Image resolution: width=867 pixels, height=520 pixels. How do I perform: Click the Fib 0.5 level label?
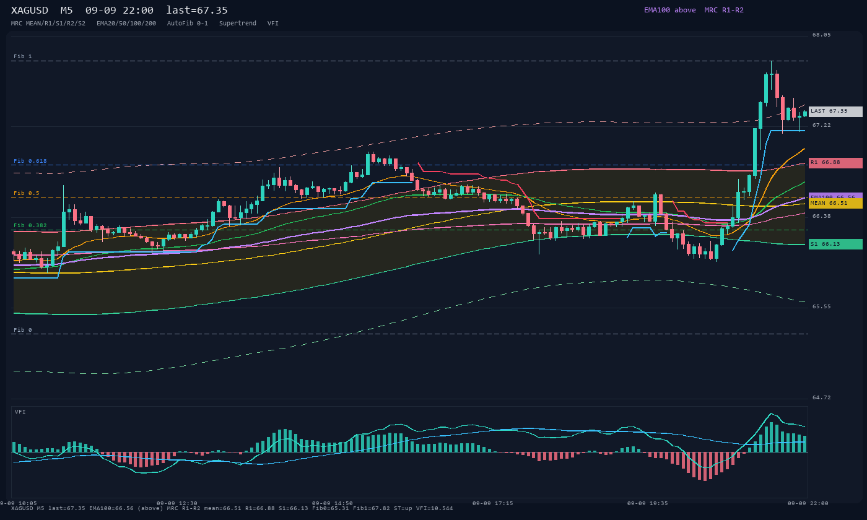(27, 193)
